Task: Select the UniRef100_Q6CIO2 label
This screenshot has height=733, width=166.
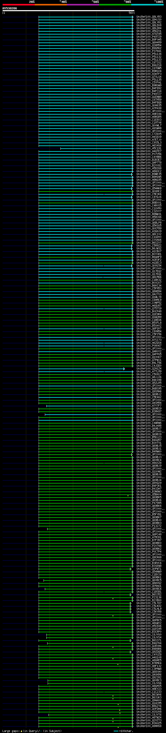Action: [149, 234]
